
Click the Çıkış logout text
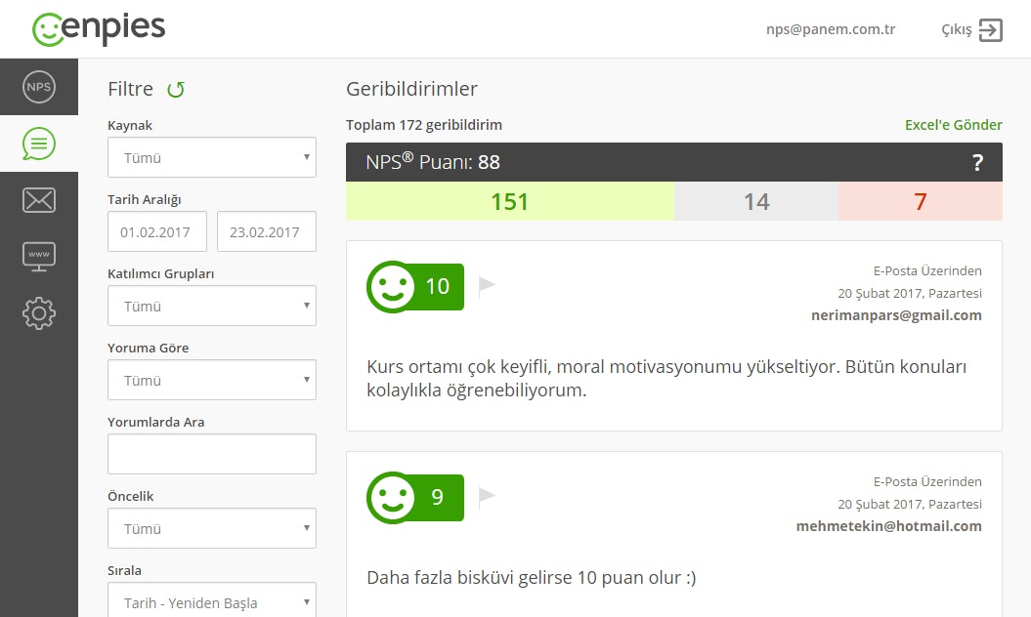click(956, 30)
